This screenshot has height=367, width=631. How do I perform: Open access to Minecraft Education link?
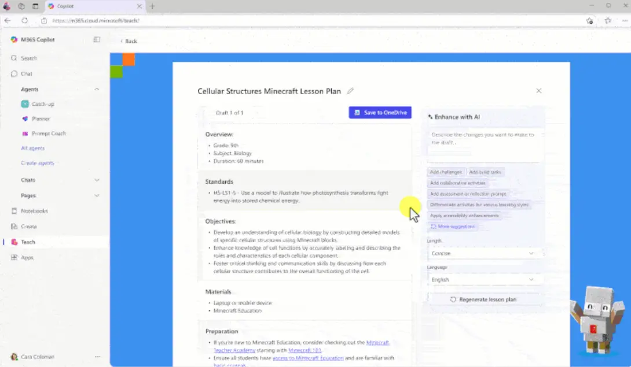click(x=308, y=358)
